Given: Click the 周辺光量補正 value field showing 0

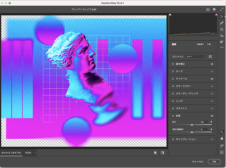Looking at the screenshot, I should point(204,129).
